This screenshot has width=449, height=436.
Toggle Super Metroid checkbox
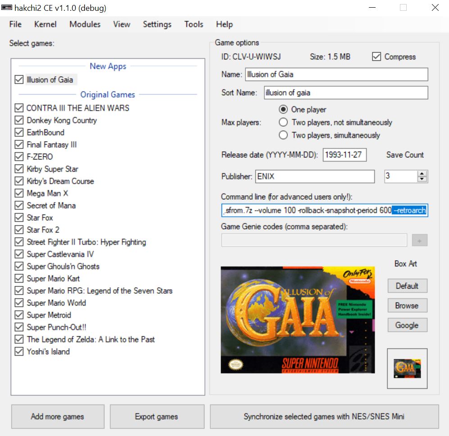pos(19,315)
